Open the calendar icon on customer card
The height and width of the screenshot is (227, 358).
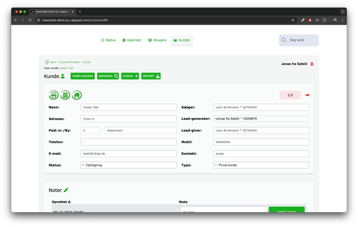65,95
